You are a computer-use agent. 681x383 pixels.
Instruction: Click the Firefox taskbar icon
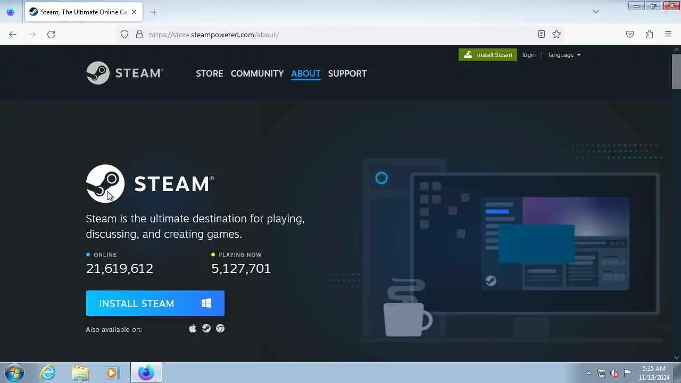146,372
